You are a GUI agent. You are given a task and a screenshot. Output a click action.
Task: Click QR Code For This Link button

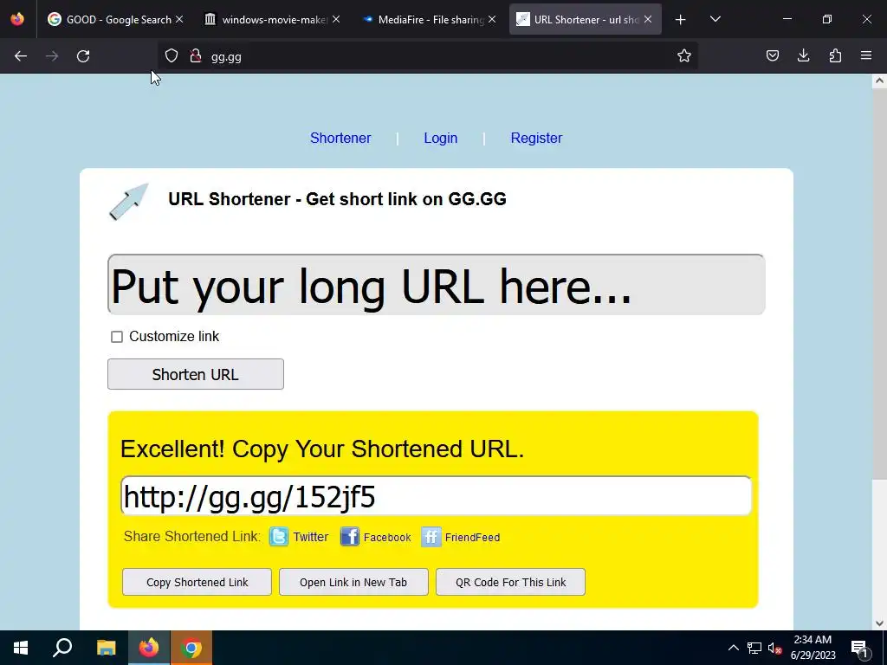[x=510, y=582]
